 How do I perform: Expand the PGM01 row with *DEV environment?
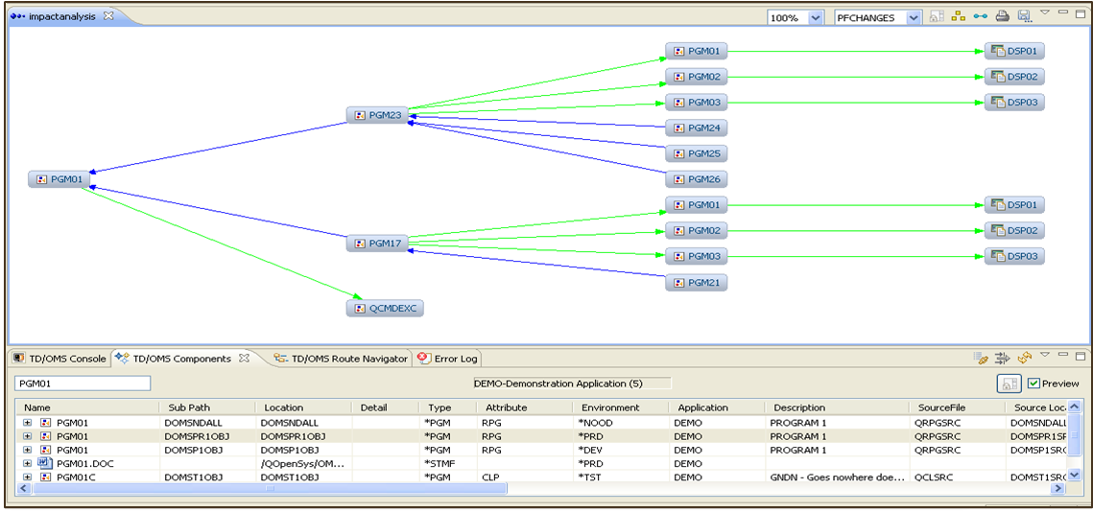click(27, 450)
